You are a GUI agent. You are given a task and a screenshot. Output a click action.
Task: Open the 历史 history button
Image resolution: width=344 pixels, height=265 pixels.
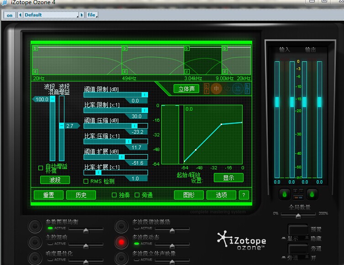point(81,195)
